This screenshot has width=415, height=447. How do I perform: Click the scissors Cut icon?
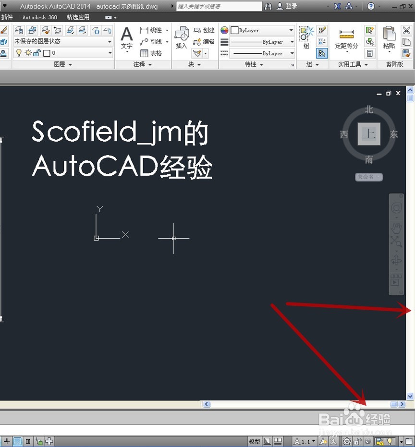pyautogui.click(x=406, y=30)
